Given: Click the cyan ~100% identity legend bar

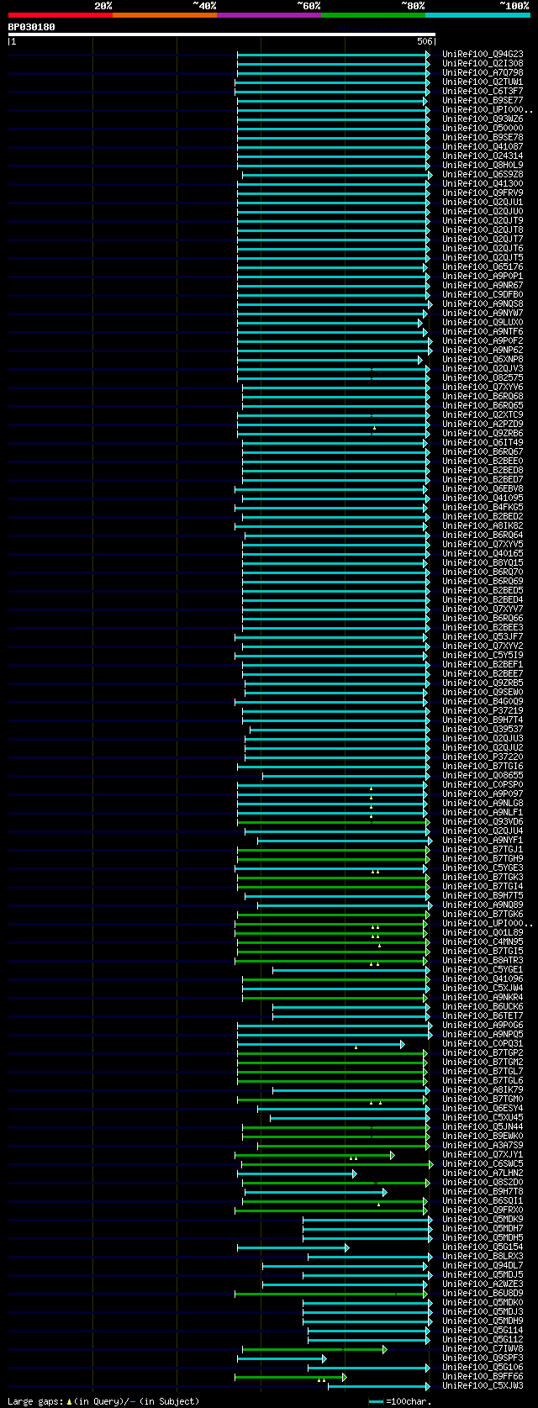Looking at the screenshot, I should tap(477, 15).
